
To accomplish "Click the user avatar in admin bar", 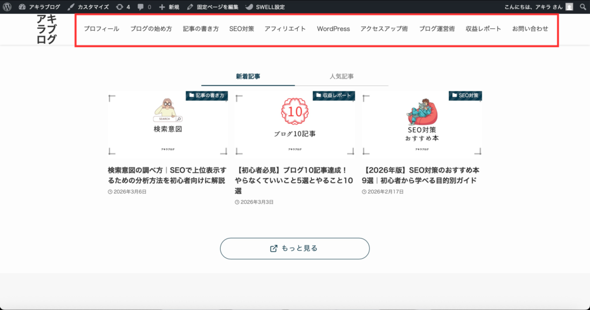I will coord(569,7).
